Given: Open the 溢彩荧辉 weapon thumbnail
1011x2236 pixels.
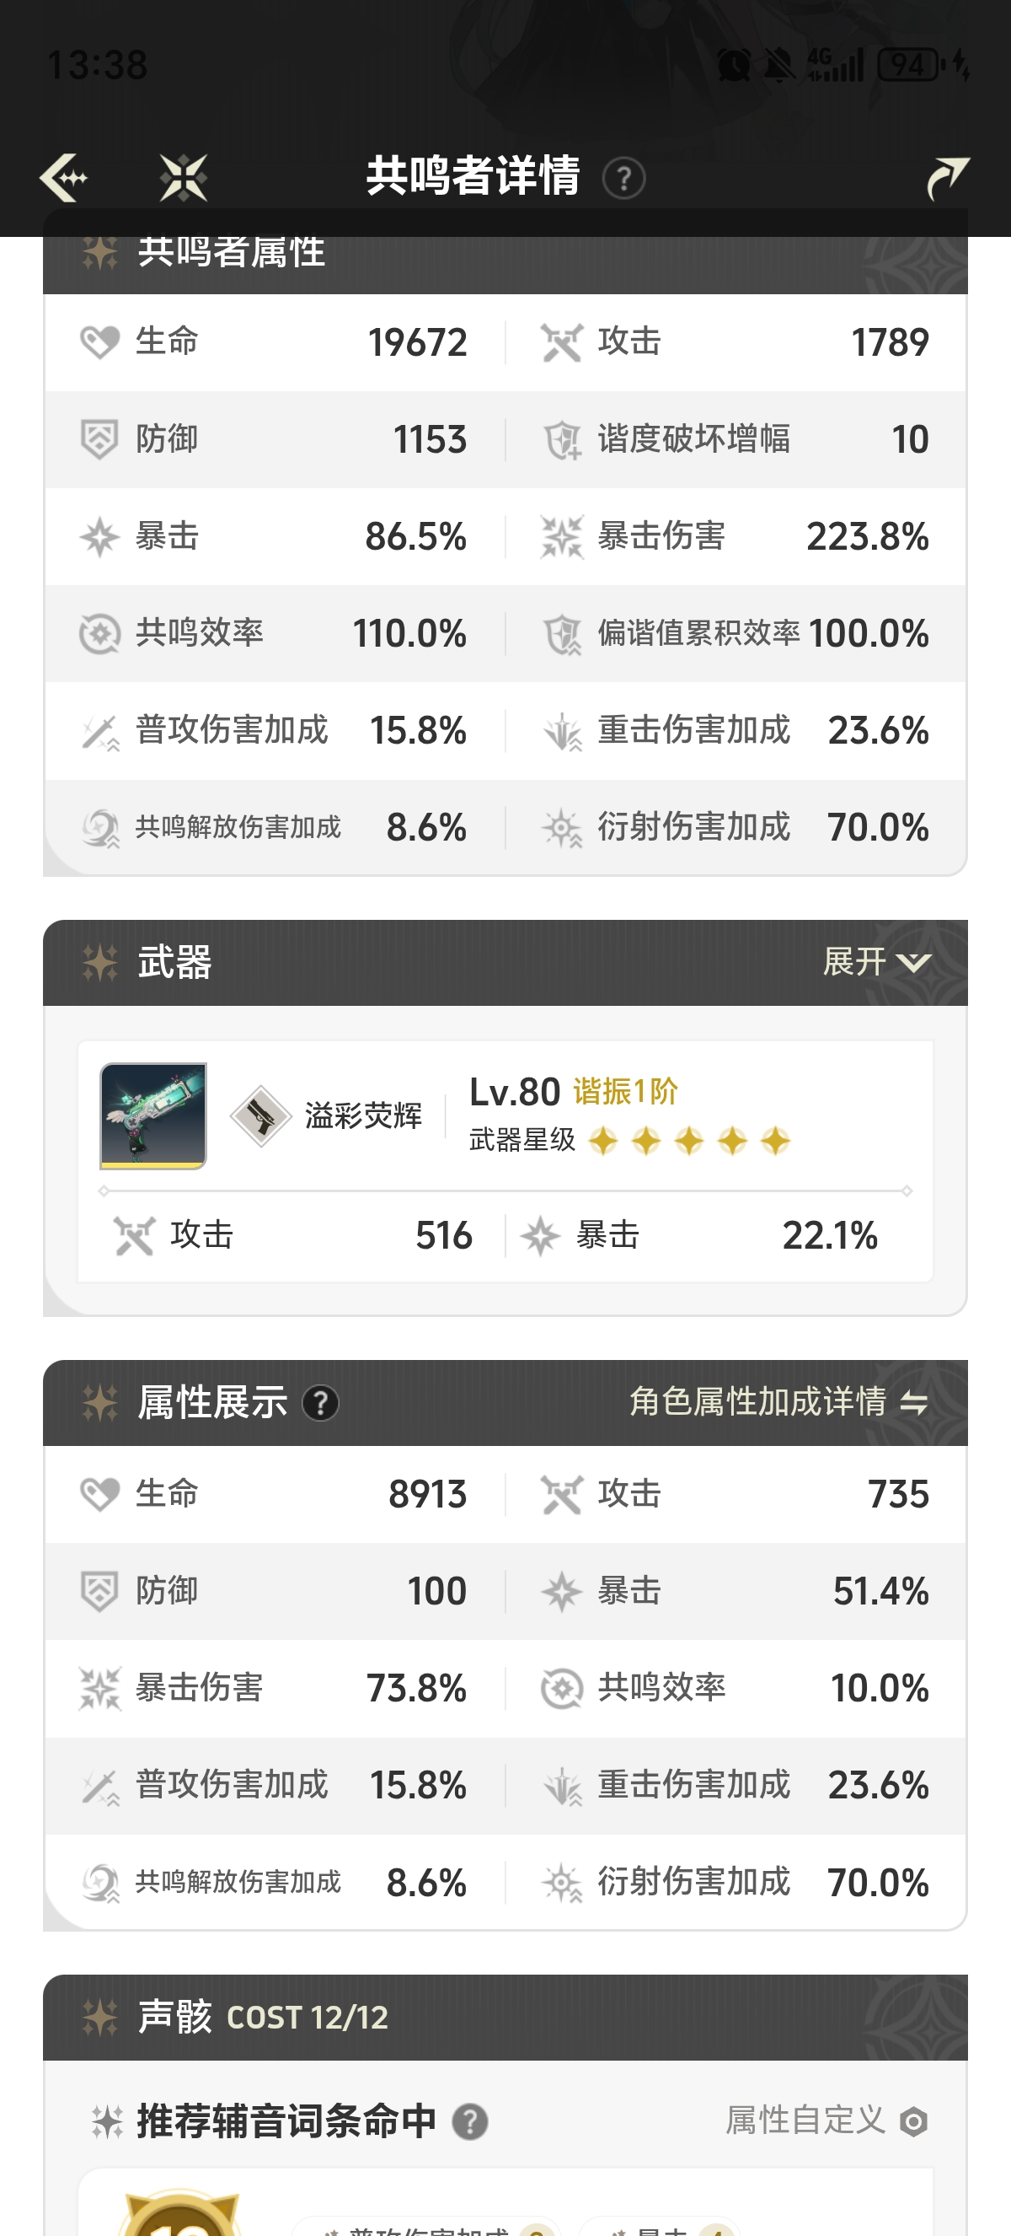Looking at the screenshot, I should [153, 1116].
